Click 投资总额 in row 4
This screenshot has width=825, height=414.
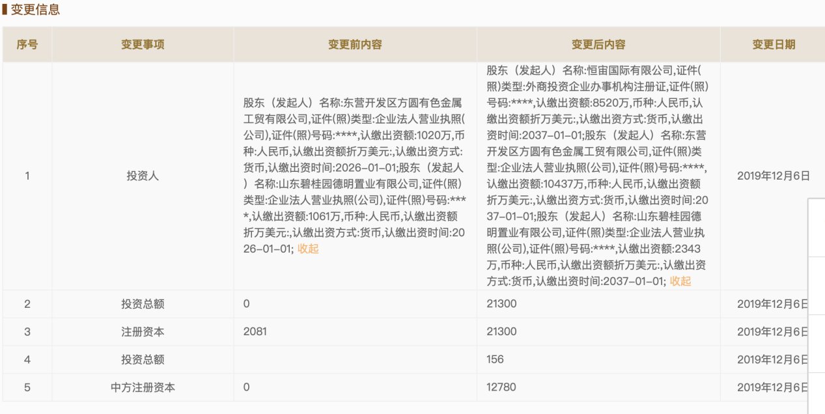143,359
